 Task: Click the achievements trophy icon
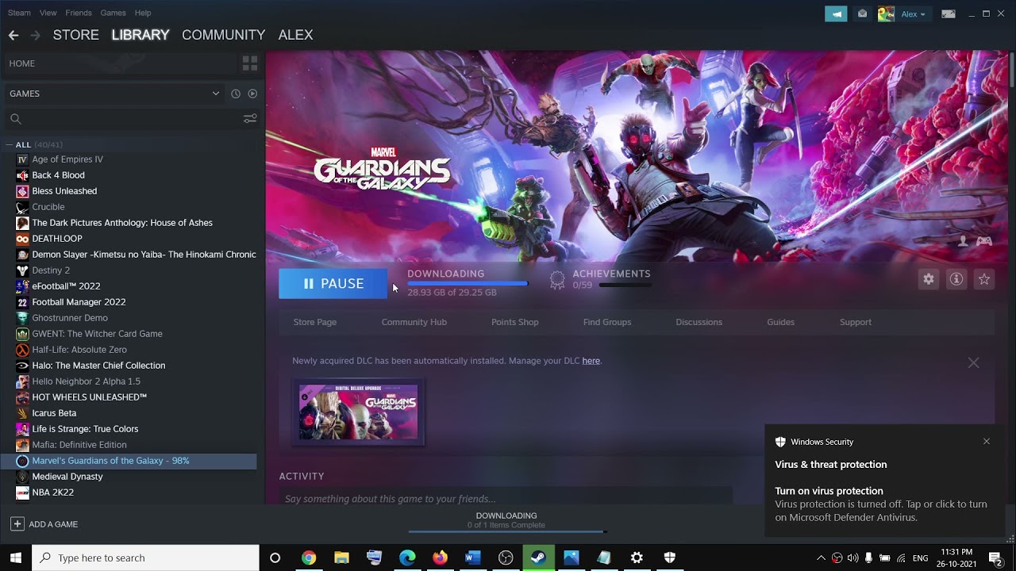tap(557, 280)
